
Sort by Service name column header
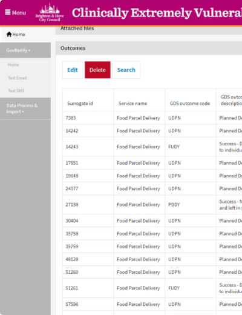(x=132, y=104)
